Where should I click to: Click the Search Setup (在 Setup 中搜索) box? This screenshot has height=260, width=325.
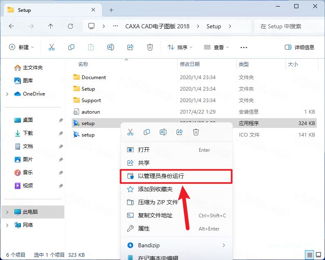tap(289, 26)
